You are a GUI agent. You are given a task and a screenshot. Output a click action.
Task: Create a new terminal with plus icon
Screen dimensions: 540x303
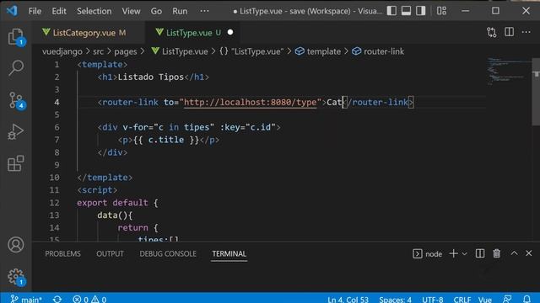click(x=454, y=253)
